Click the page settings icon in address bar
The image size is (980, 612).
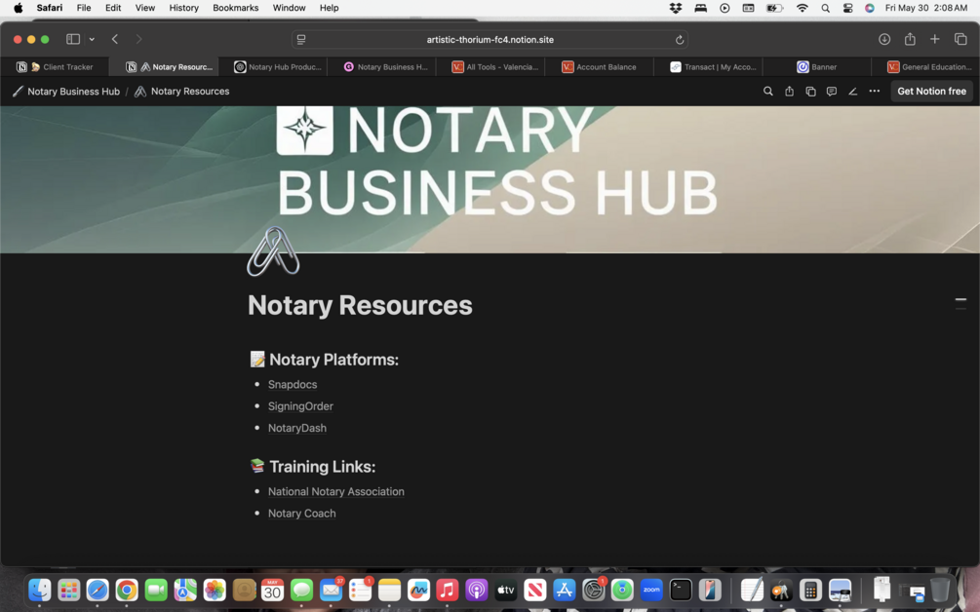[301, 40]
